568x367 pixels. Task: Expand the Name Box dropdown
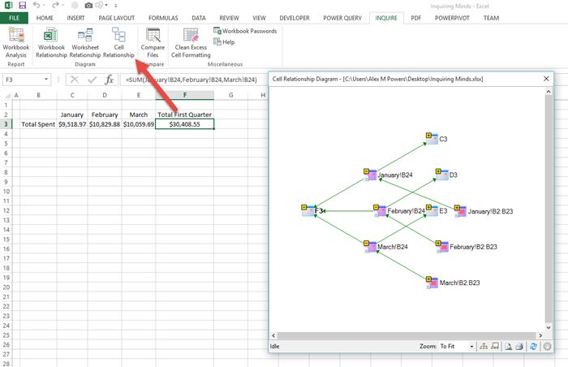pyautogui.click(x=49, y=80)
